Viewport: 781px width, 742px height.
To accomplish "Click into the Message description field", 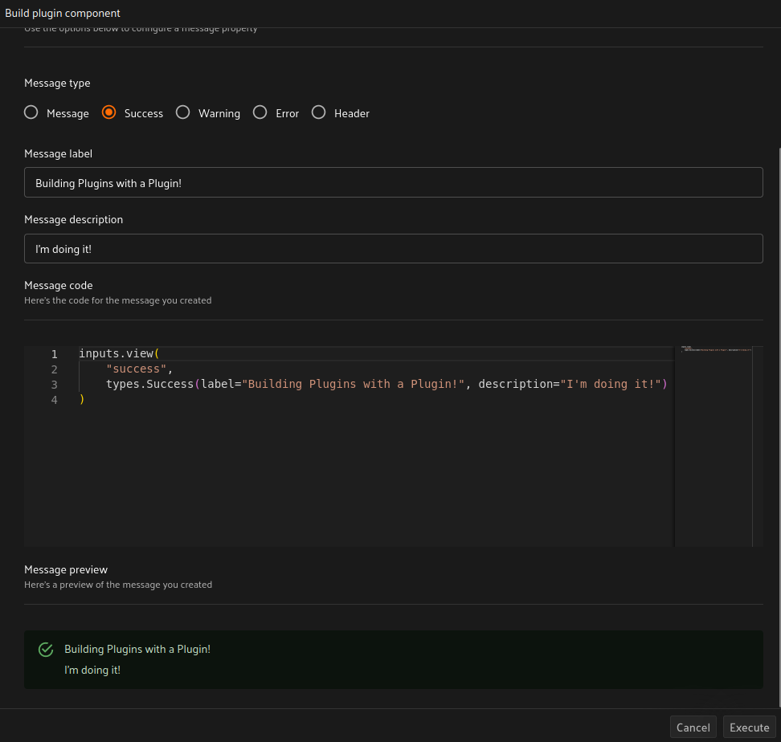I will click(393, 249).
